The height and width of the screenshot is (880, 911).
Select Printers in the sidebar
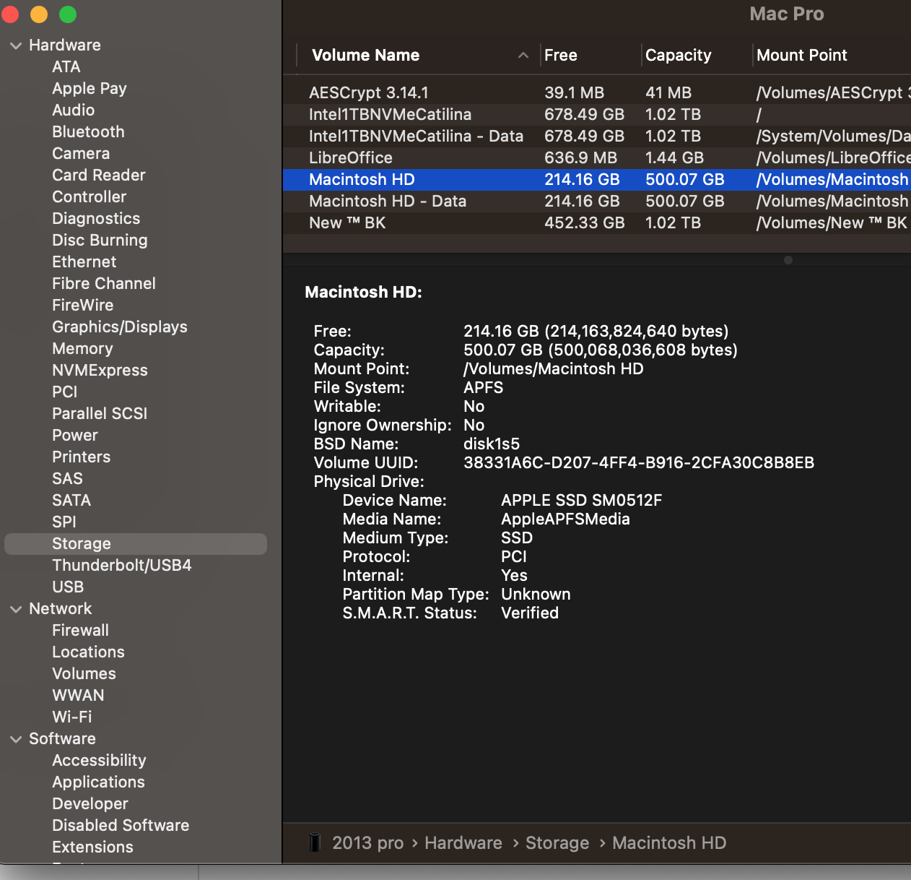(x=82, y=457)
